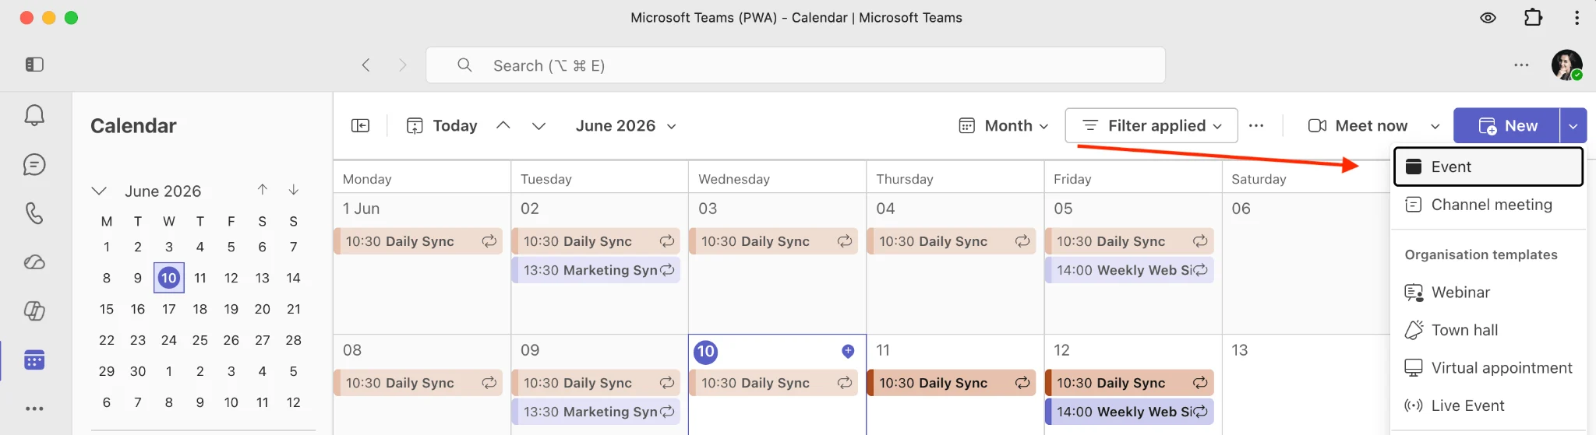Click the Calendar heading text
Image resolution: width=1596 pixels, height=435 pixels.
tap(133, 126)
